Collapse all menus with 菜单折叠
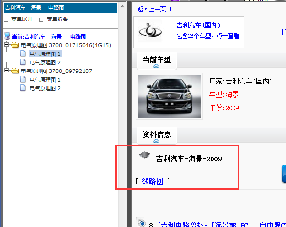The width and height of the screenshot is (286, 227). (x=57, y=19)
